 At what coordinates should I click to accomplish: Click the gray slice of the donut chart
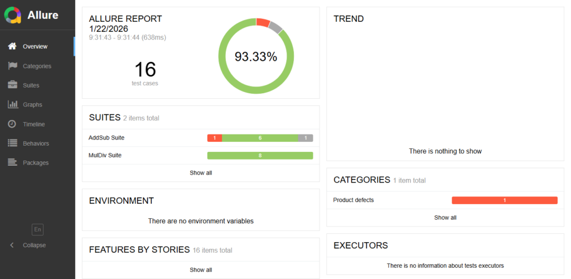click(276, 28)
